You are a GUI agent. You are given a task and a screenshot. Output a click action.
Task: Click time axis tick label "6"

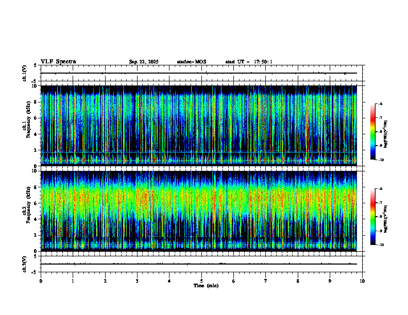click(234, 281)
